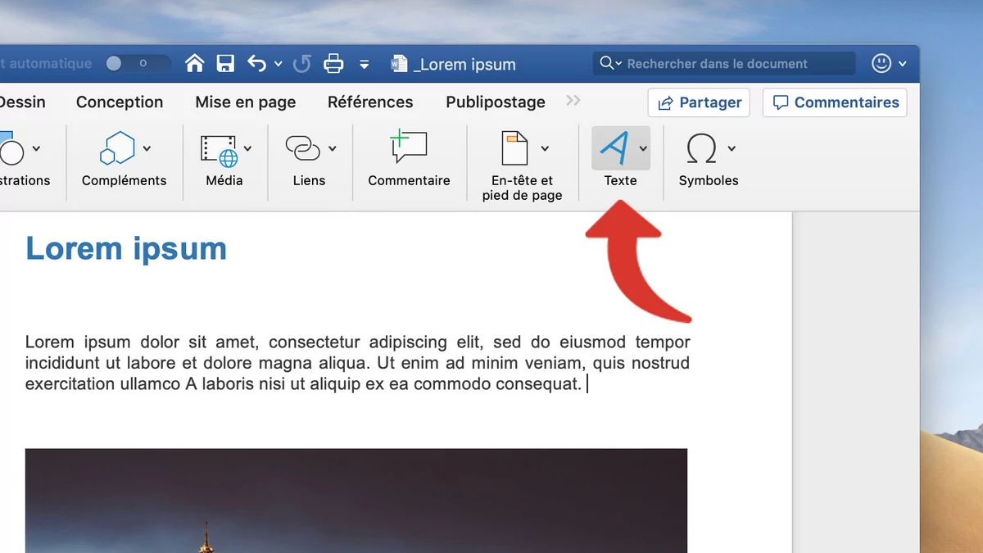This screenshot has width=983, height=553.
Task: Open the undo history dropdown arrow
Action: click(x=278, y=64)
